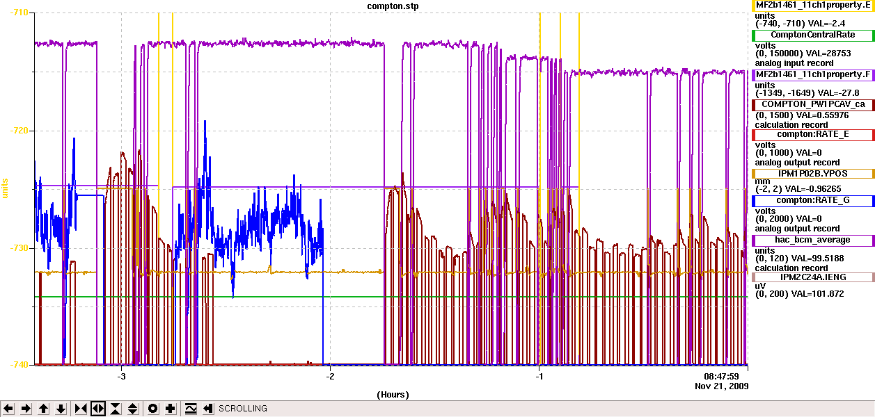
Task: Click the (Hours) x-axis label
Action: 393,395
